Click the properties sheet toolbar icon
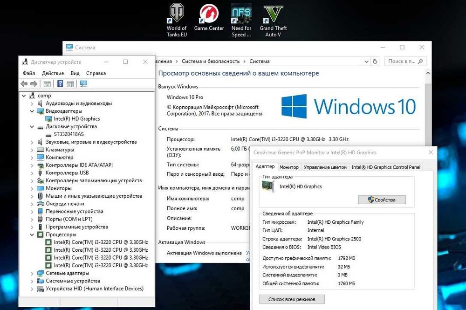The image size is (466, 310). point(70,84)
